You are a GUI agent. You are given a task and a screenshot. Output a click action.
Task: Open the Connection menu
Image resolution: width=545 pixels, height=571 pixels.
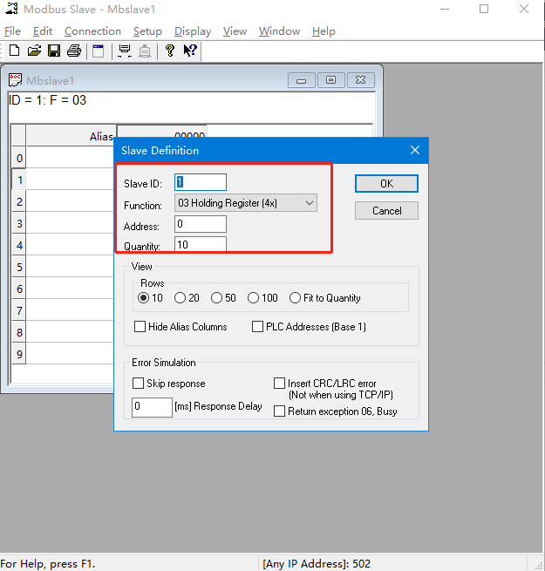[92, 31]
